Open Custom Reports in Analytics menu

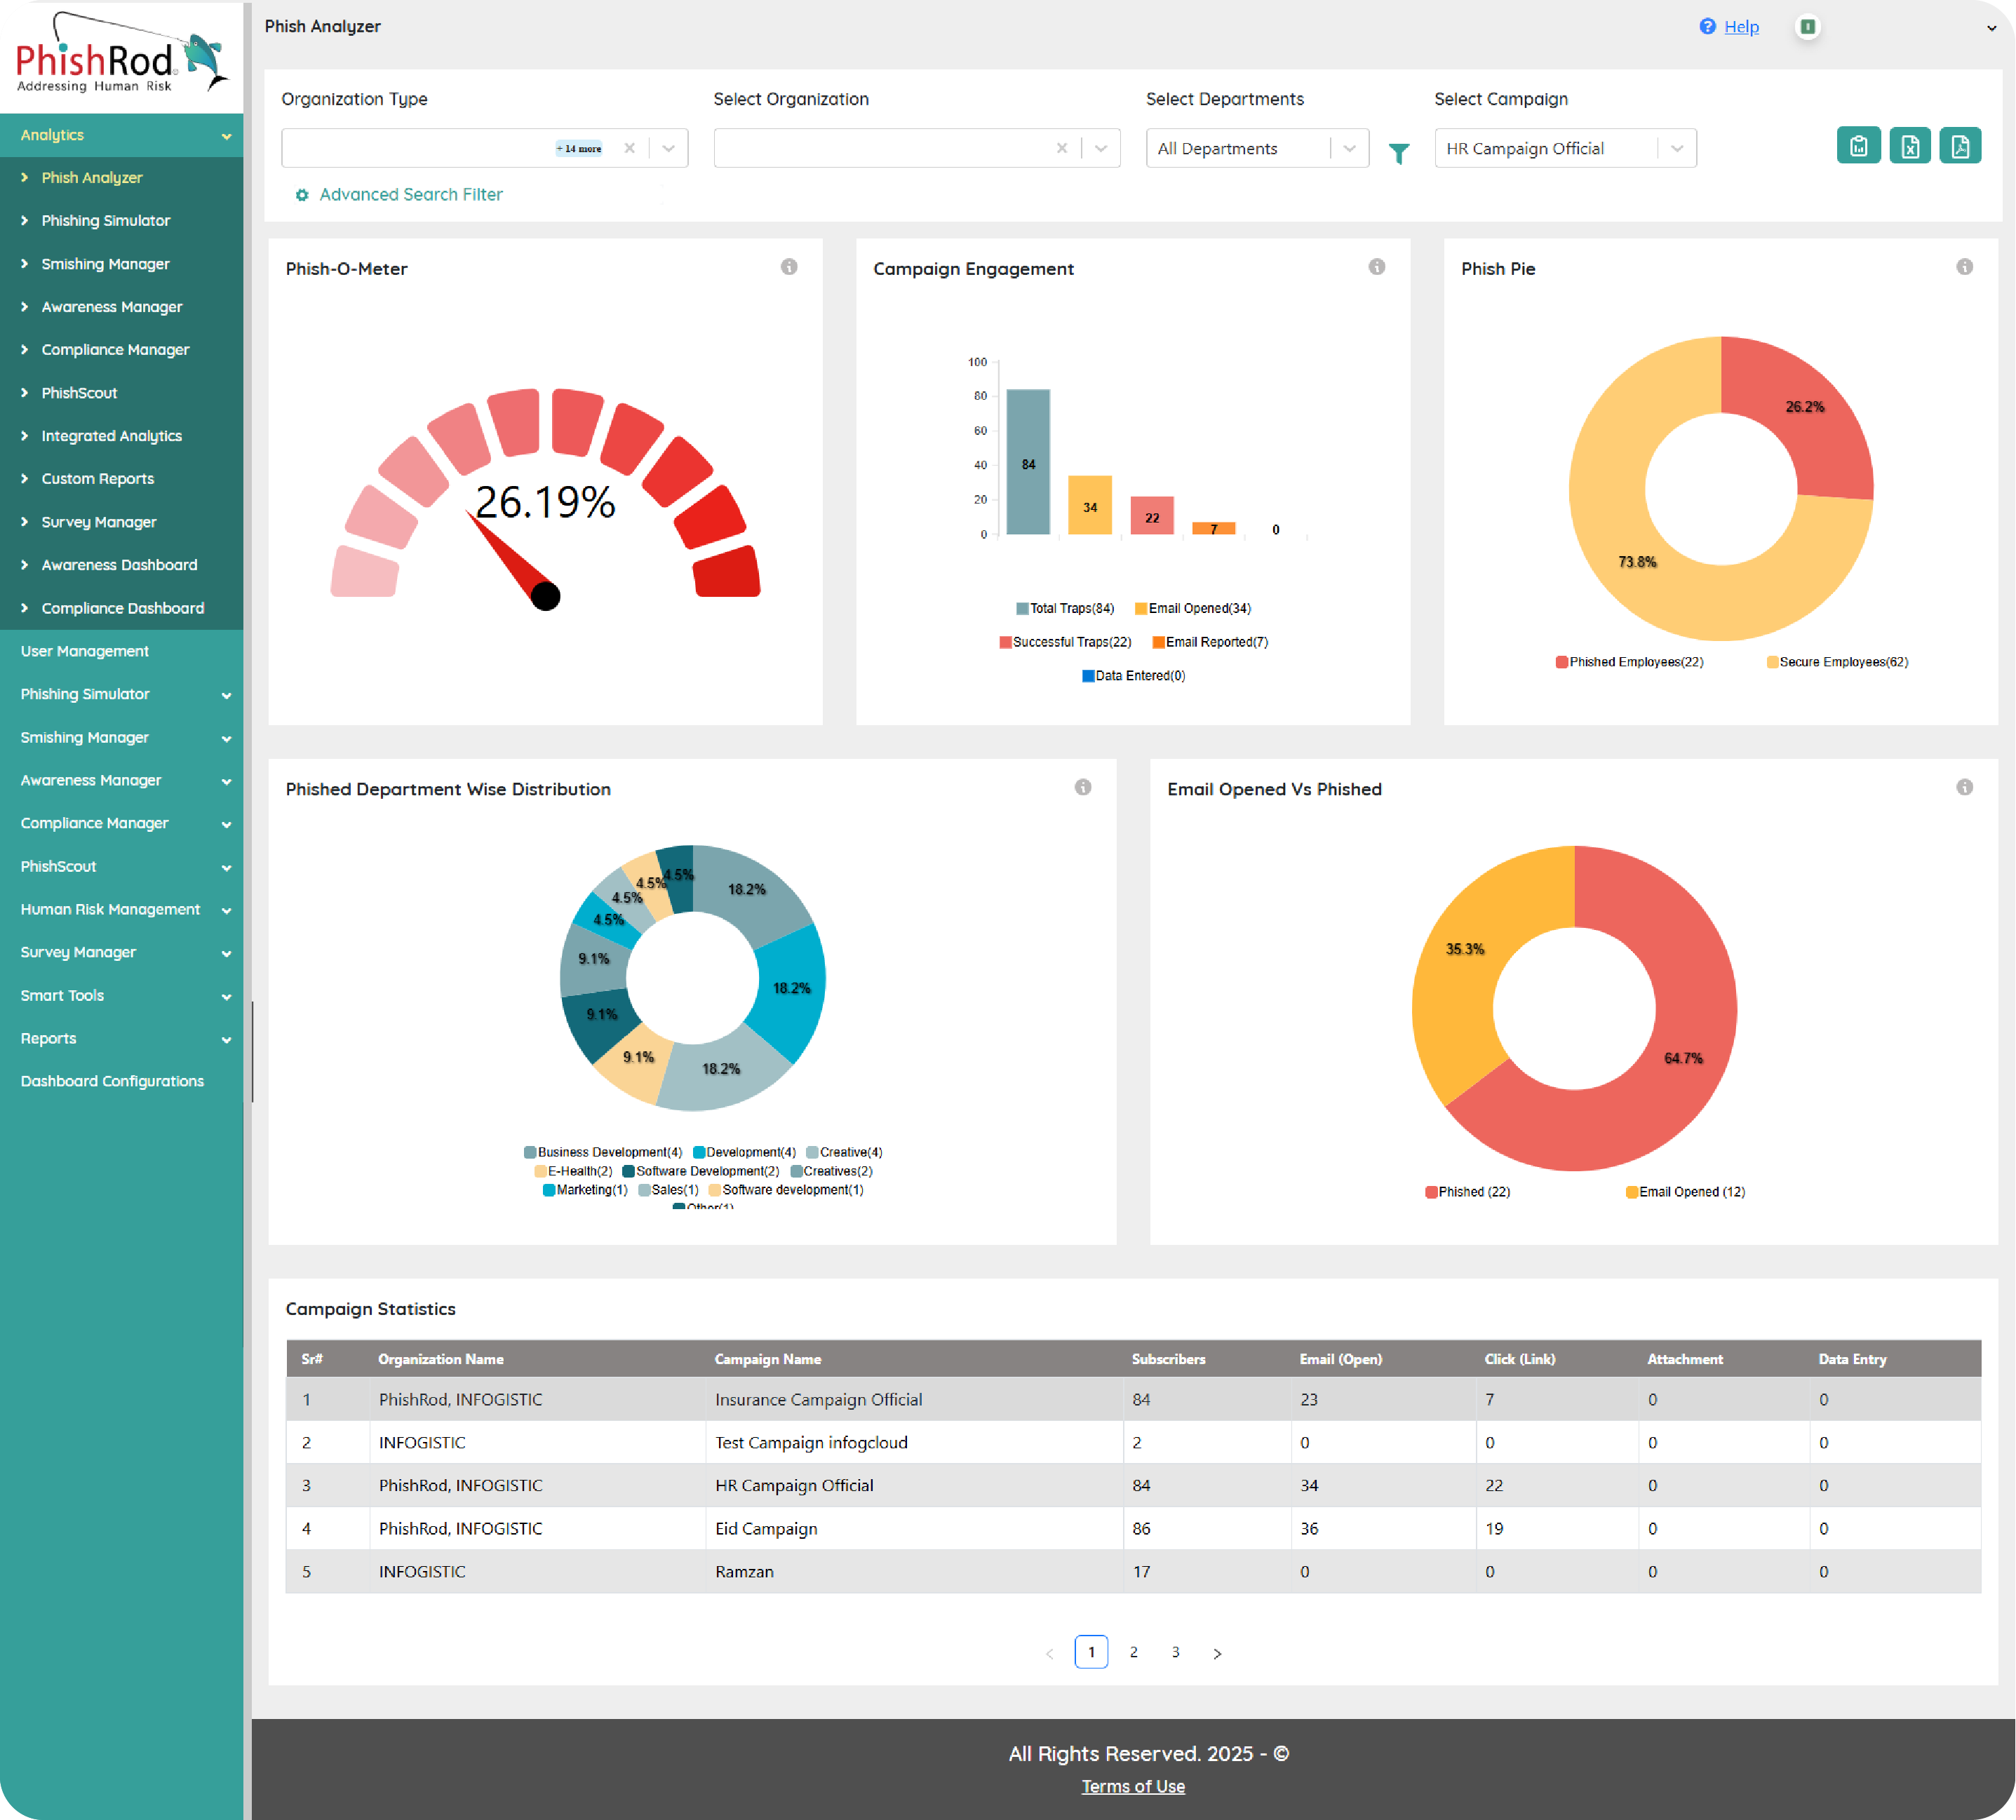(x=97, y=478)
